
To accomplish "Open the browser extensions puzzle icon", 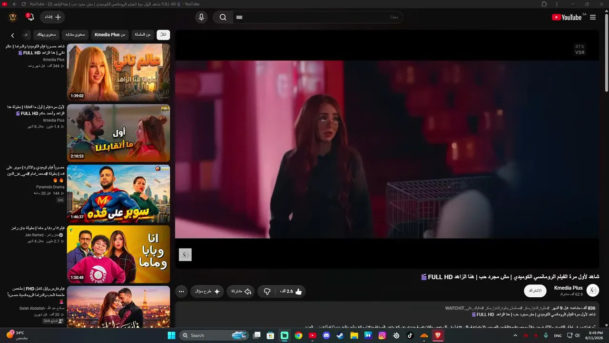I will (544, 4).
